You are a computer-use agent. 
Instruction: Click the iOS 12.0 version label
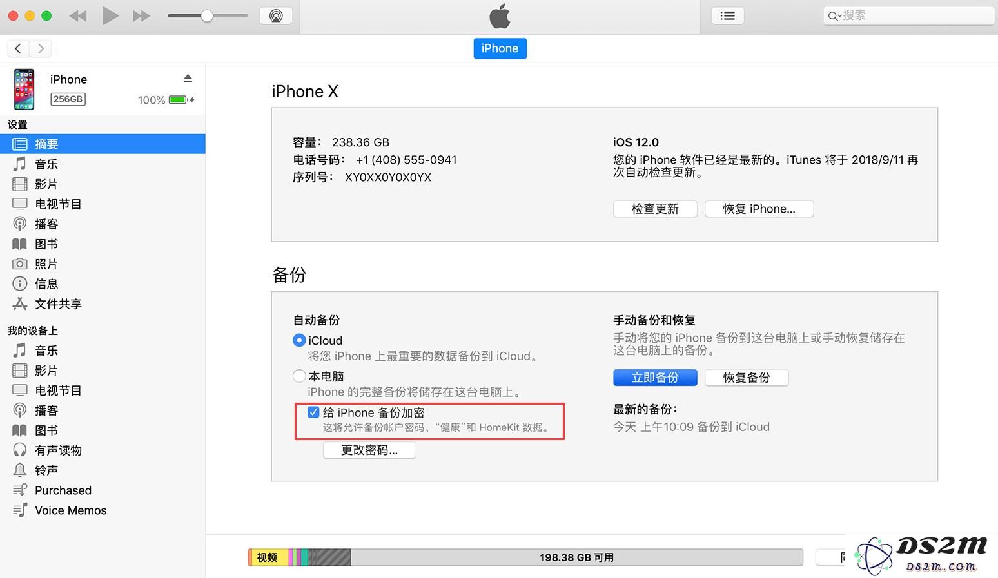coord(636,142)
